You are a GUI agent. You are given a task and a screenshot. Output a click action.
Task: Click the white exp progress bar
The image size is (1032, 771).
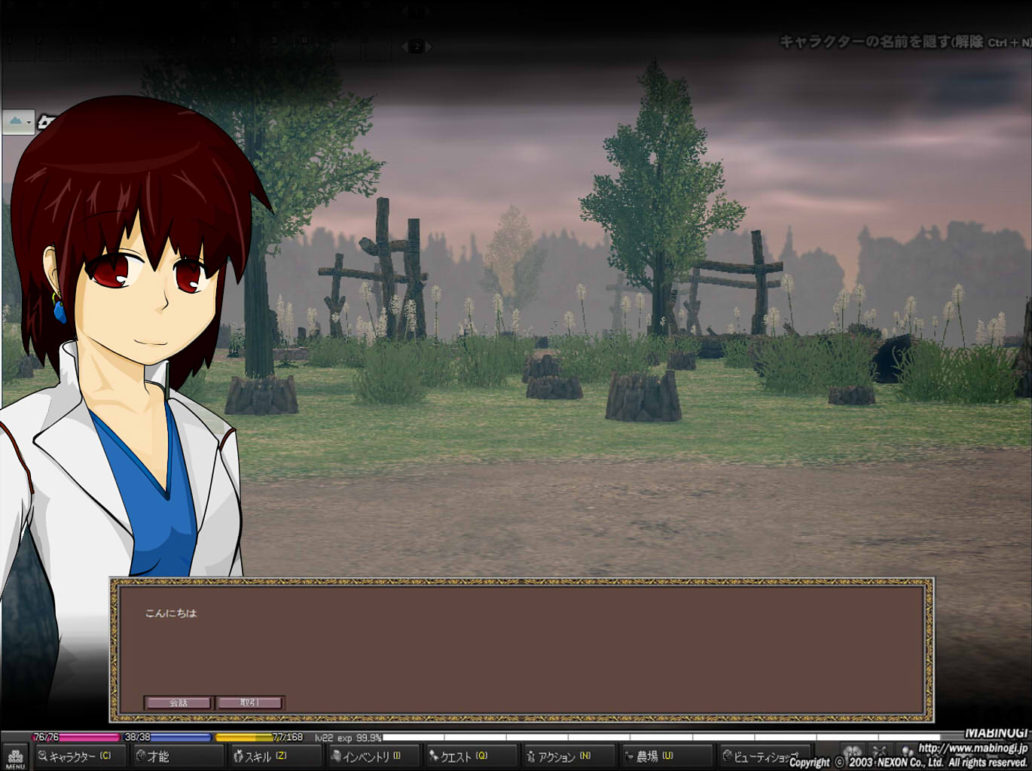tap(661, 738)
